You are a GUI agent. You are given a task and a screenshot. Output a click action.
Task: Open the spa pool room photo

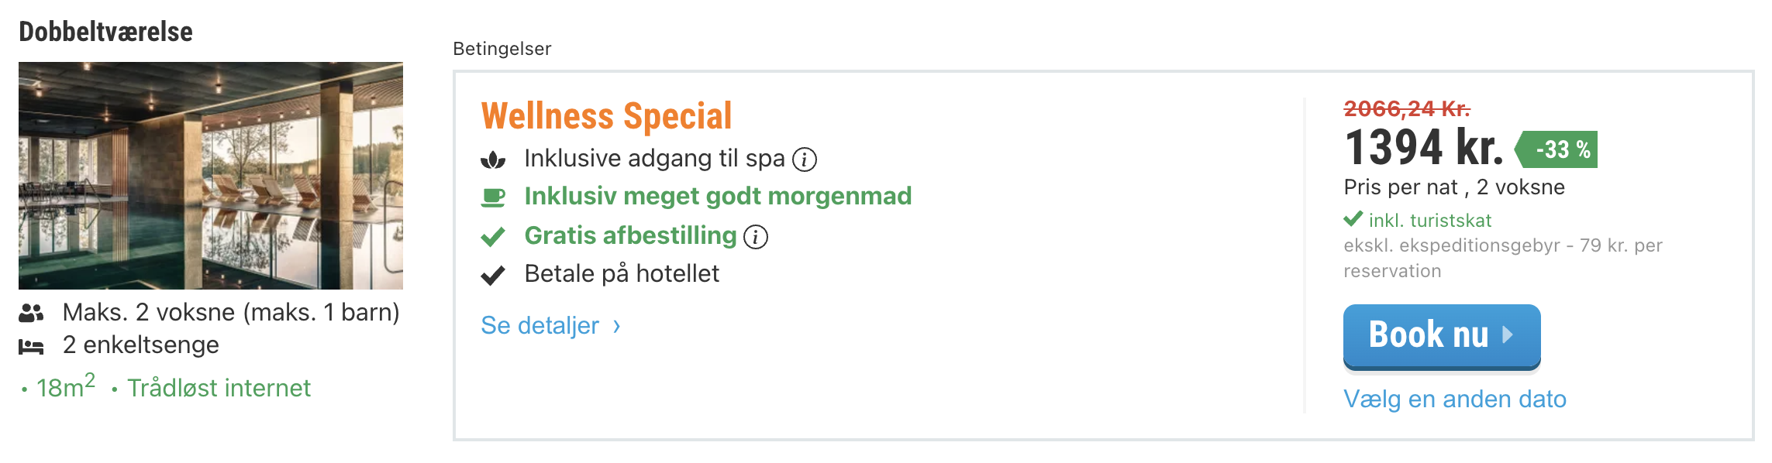point(211,176)
